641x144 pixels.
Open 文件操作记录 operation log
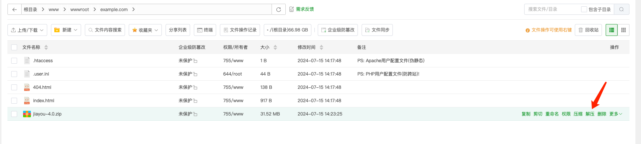click(240, 30)
